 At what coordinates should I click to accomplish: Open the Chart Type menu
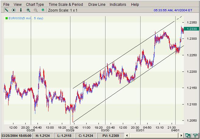(35, 5)
